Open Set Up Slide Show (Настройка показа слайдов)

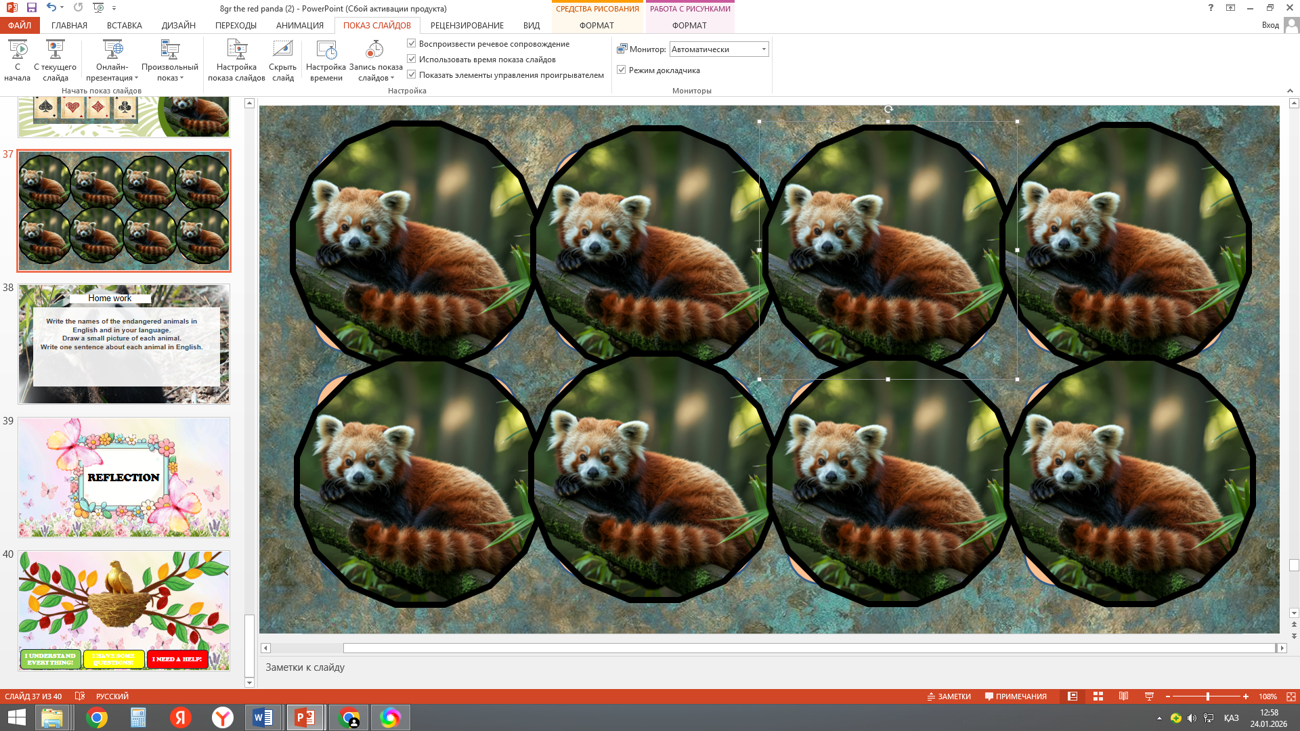click(236, 51)
